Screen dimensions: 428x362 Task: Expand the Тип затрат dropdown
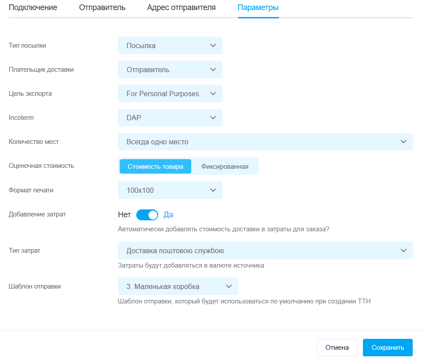[265, 251]
